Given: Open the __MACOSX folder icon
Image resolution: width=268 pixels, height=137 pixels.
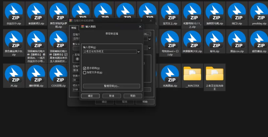Looking at the screenshot, I should 192,74.
